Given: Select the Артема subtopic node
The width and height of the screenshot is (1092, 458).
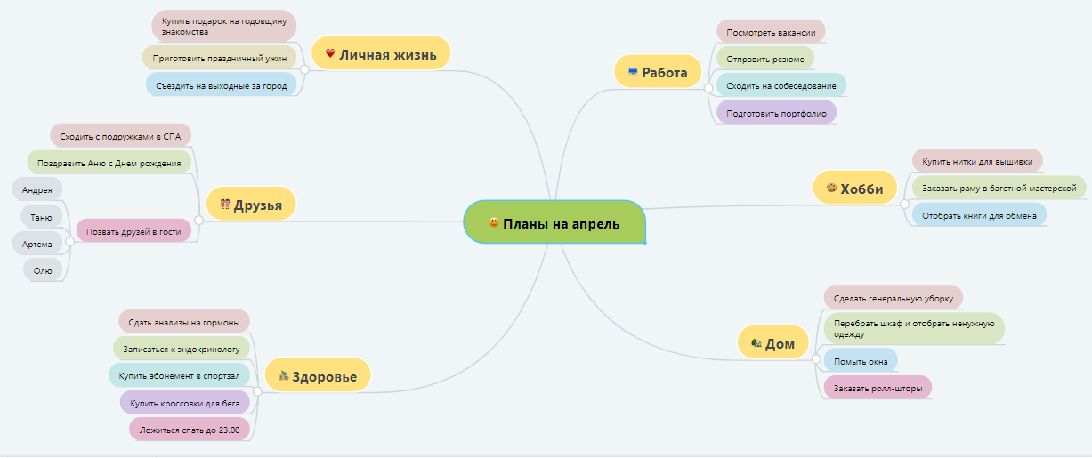Looking at the screenshot, I should (37, 244).
